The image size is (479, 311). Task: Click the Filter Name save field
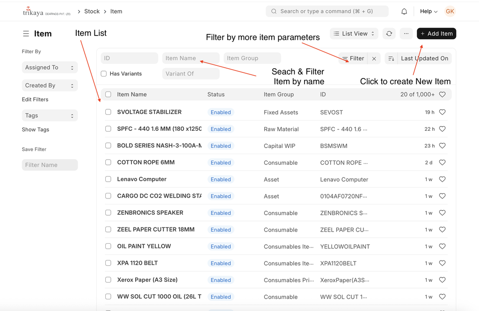tap(50, 165)
